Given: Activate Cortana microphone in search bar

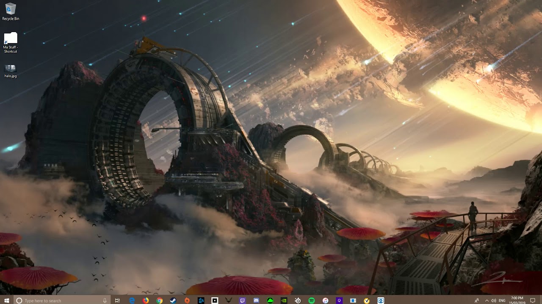Looking at the screenshot, I should click(105, 300).
